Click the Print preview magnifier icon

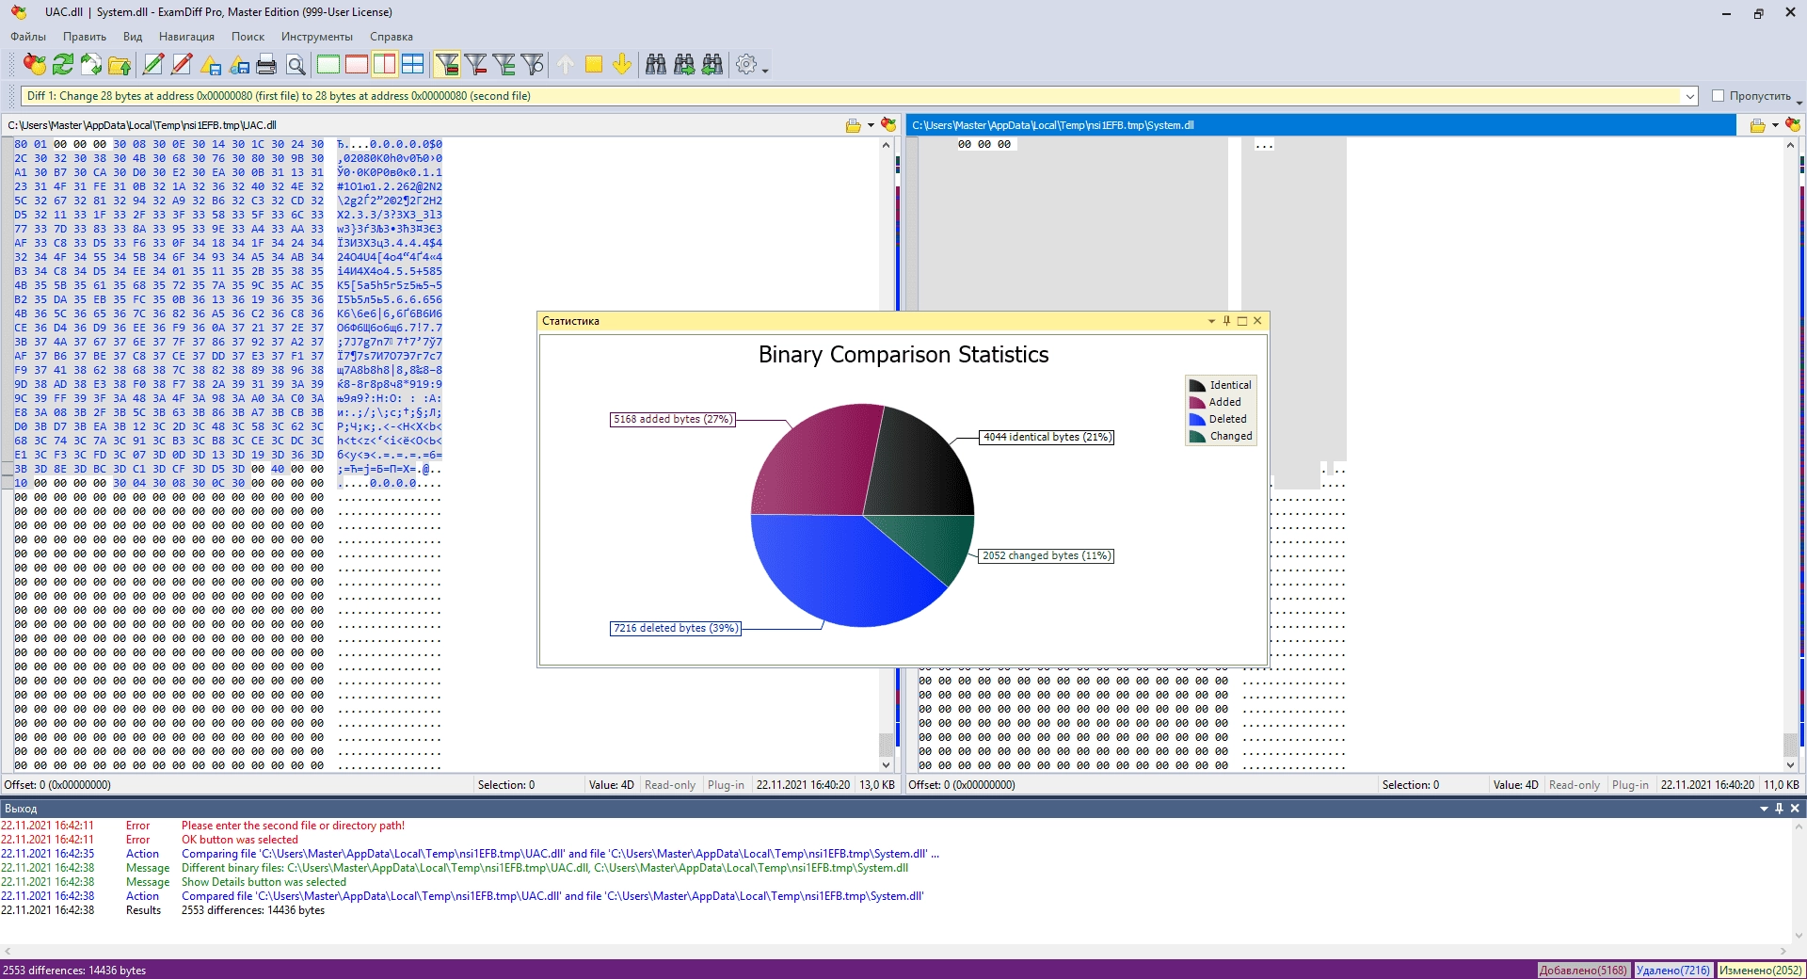click(296, 64)
